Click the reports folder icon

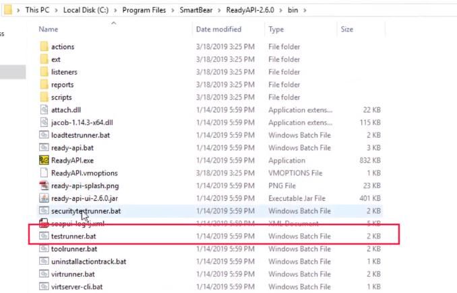click(44, 85)
